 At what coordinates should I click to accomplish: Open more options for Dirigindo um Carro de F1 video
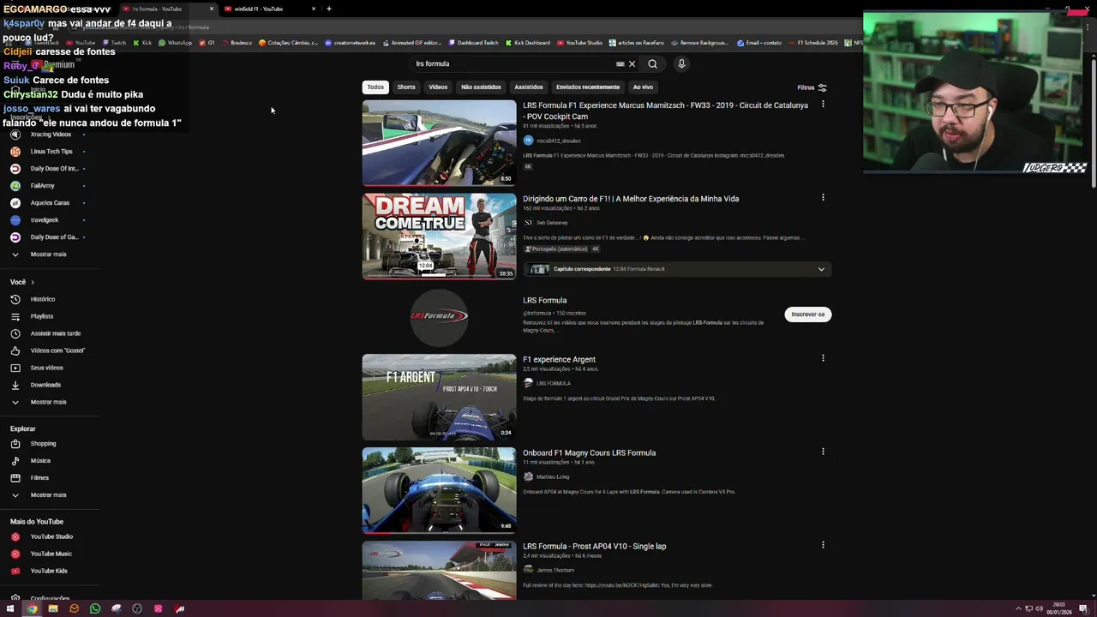point(823,197)
